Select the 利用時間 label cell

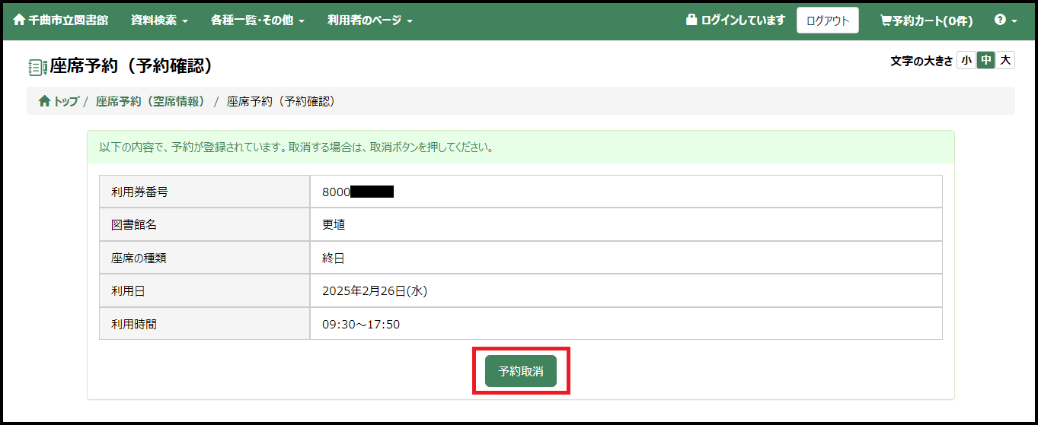[205, 324]
